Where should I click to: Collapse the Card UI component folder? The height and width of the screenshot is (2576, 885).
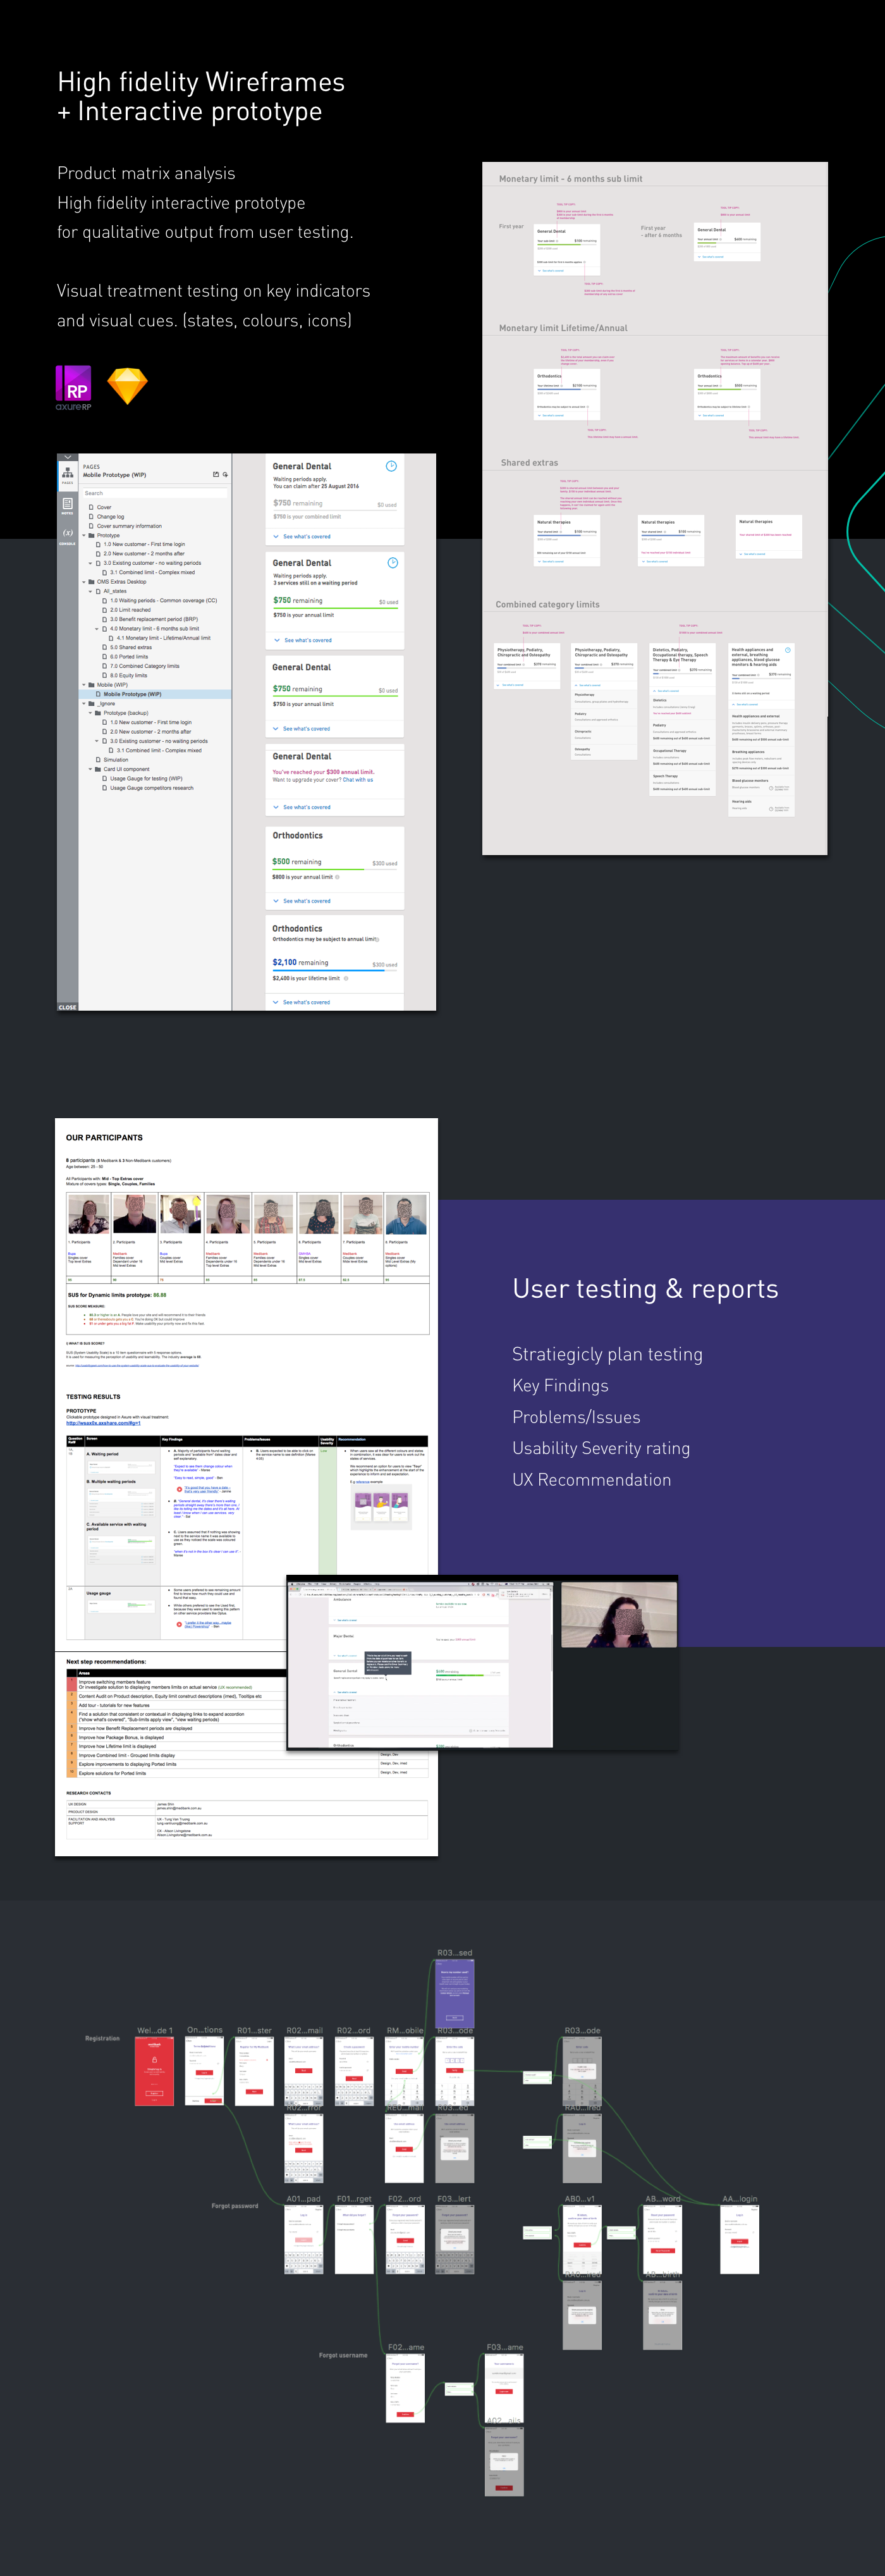click(91, 769)
